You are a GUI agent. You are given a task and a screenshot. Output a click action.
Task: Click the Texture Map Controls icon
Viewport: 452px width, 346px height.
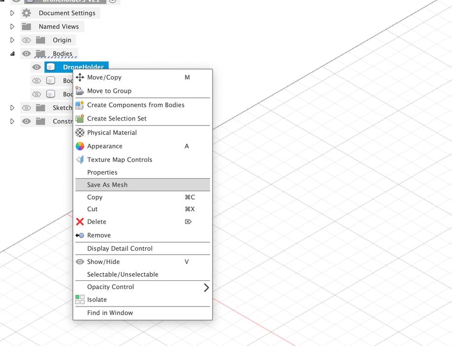pos(80,160)
